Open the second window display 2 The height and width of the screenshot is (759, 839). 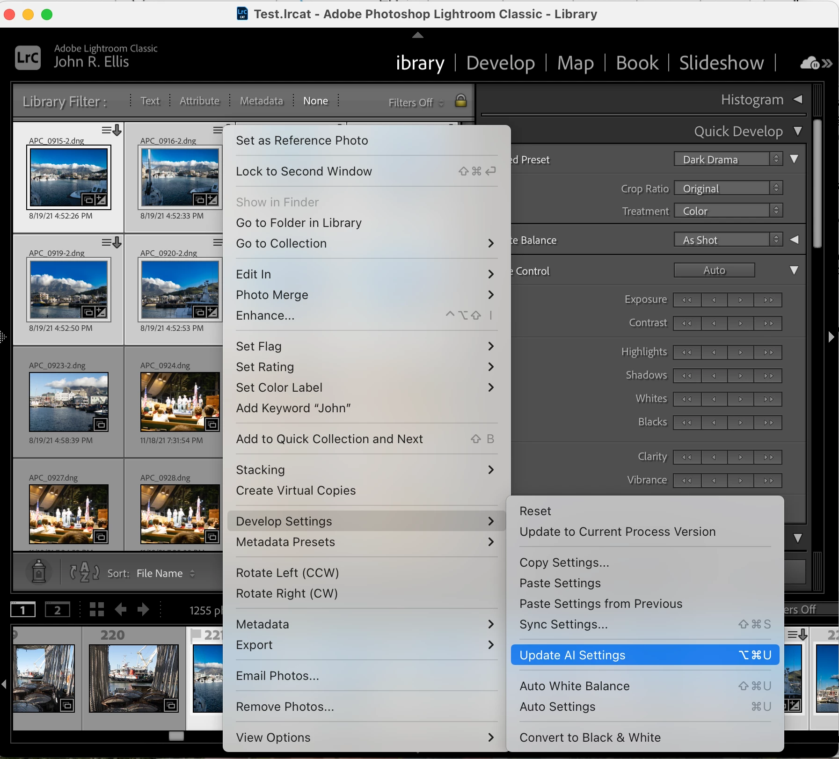58,609
